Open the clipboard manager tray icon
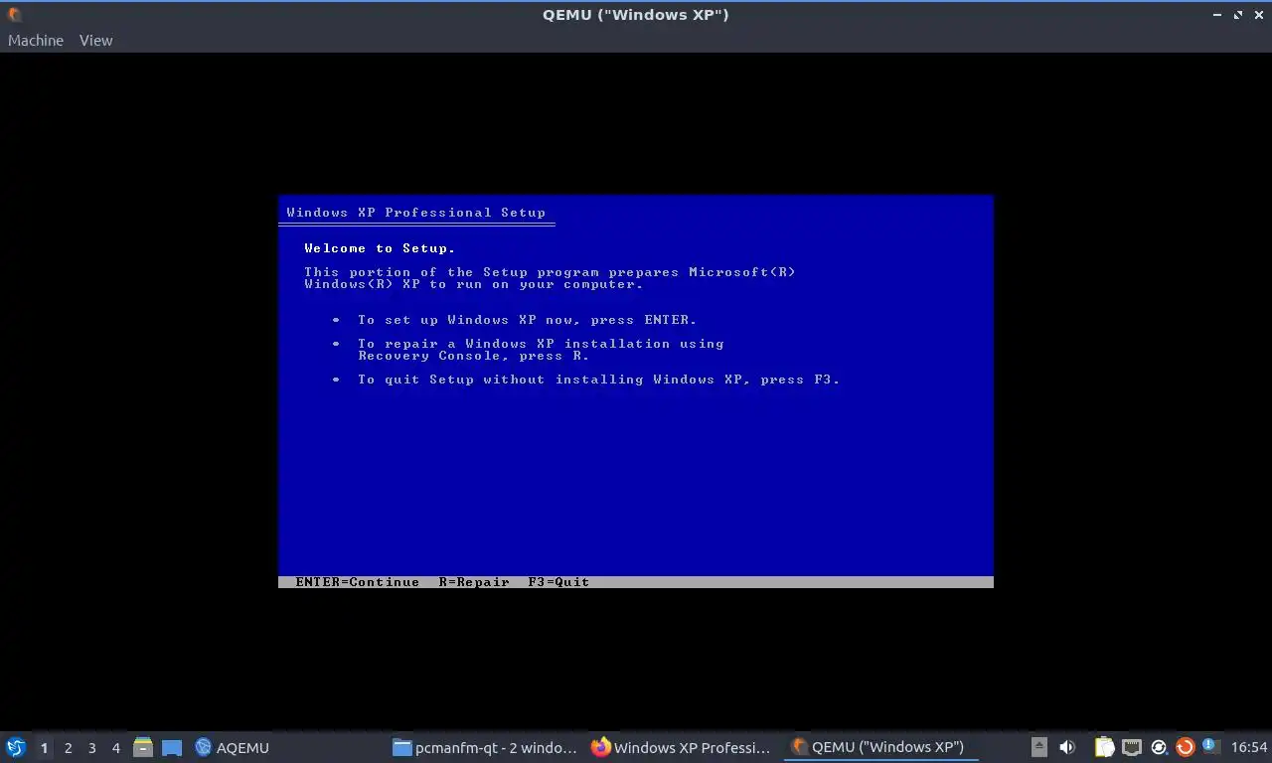1272x763 pixels. tap(1104, 747)
